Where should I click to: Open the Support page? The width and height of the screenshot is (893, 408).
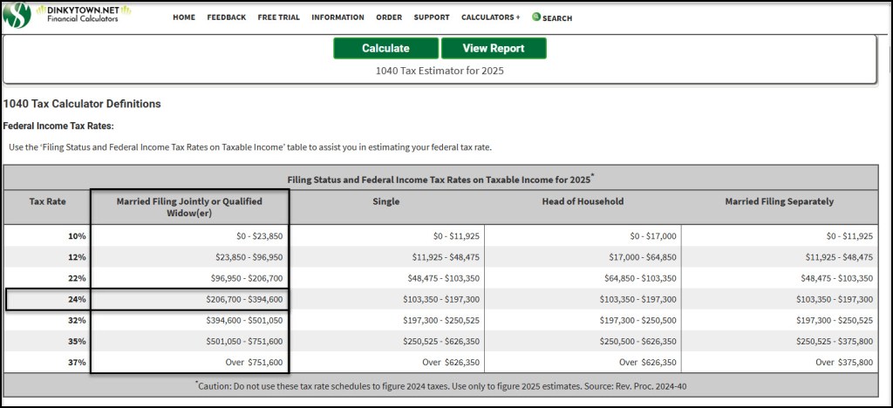[x=432, y=17]
